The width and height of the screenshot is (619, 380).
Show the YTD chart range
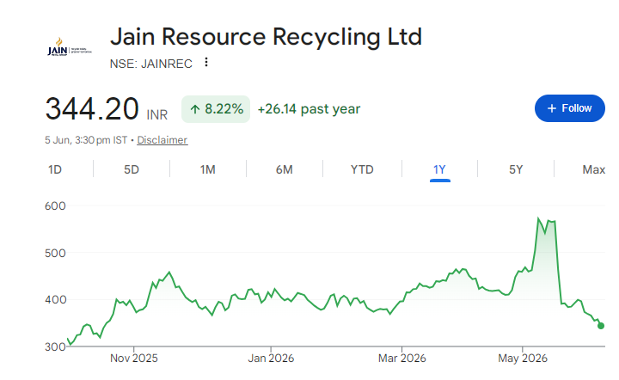pyautogui.click(x=362, y=169)
